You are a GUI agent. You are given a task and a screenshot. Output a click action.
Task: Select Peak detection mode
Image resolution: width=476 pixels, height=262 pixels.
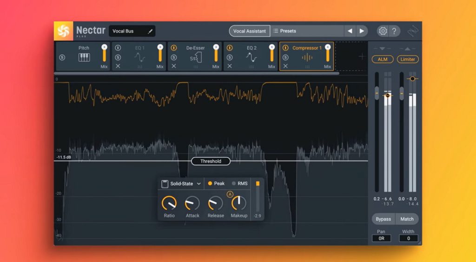pos(216,184)
